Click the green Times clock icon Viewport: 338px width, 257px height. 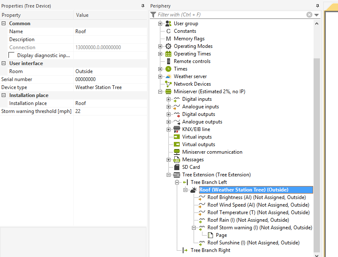coord(168,69)
